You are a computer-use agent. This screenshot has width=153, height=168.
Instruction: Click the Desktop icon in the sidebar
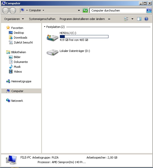(11, 32)
